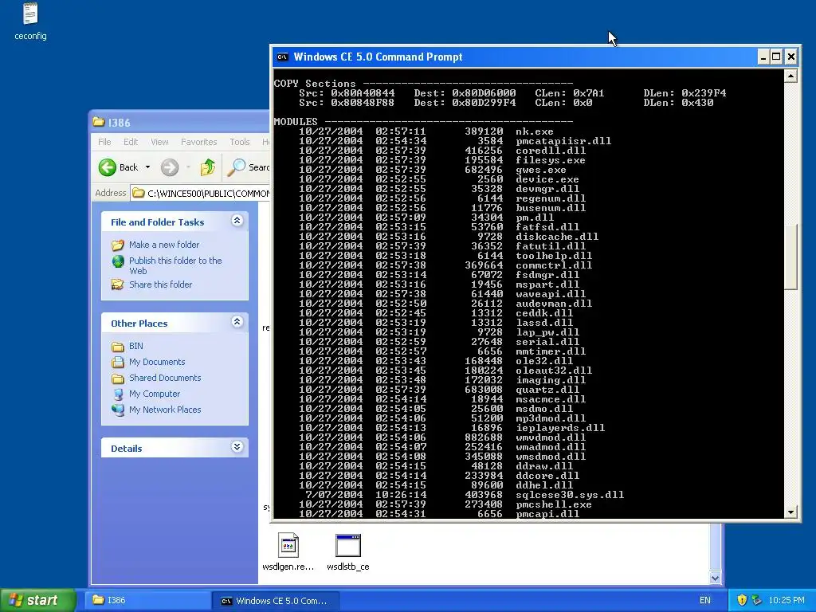Image resolution: width=816 pixels, height=612 pixels.
Task: Click the address bar path field
Action: pyautogui.click(x=200, y=193)
